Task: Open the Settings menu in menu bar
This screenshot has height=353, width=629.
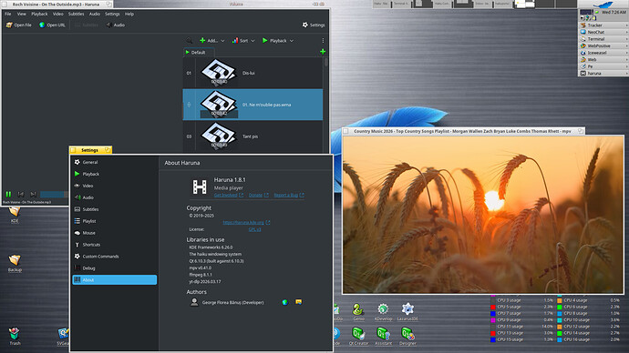Action: click(112, 14)
